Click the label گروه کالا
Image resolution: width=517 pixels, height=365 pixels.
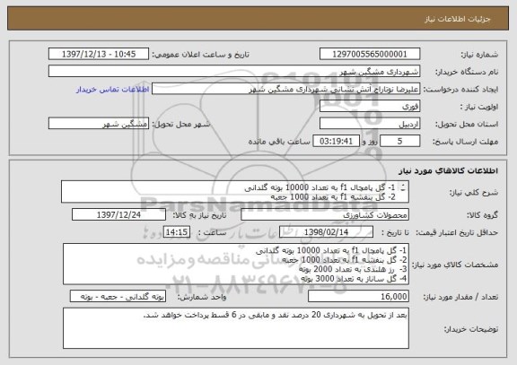482,215
